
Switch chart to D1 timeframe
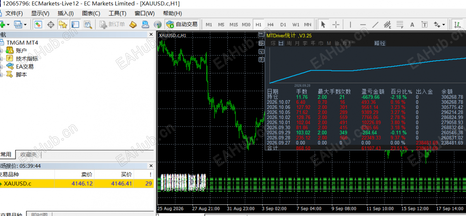click(x=283, y=24)
